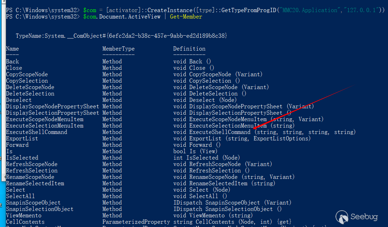Select the ExportList method name
This screenshot has height=227, width=388.
[x=22, y=138]
